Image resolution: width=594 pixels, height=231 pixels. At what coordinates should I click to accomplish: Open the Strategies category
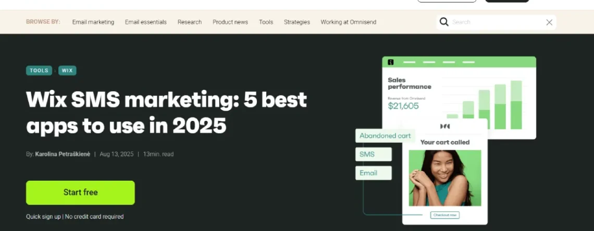click(297, 22)
